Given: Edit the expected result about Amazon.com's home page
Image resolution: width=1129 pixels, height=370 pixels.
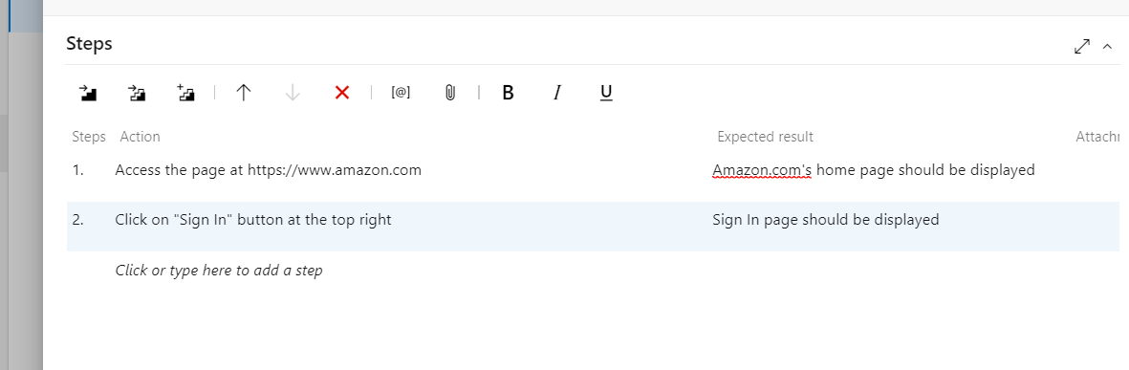Looking at the screenshot, I should click(x=874, y=170).
